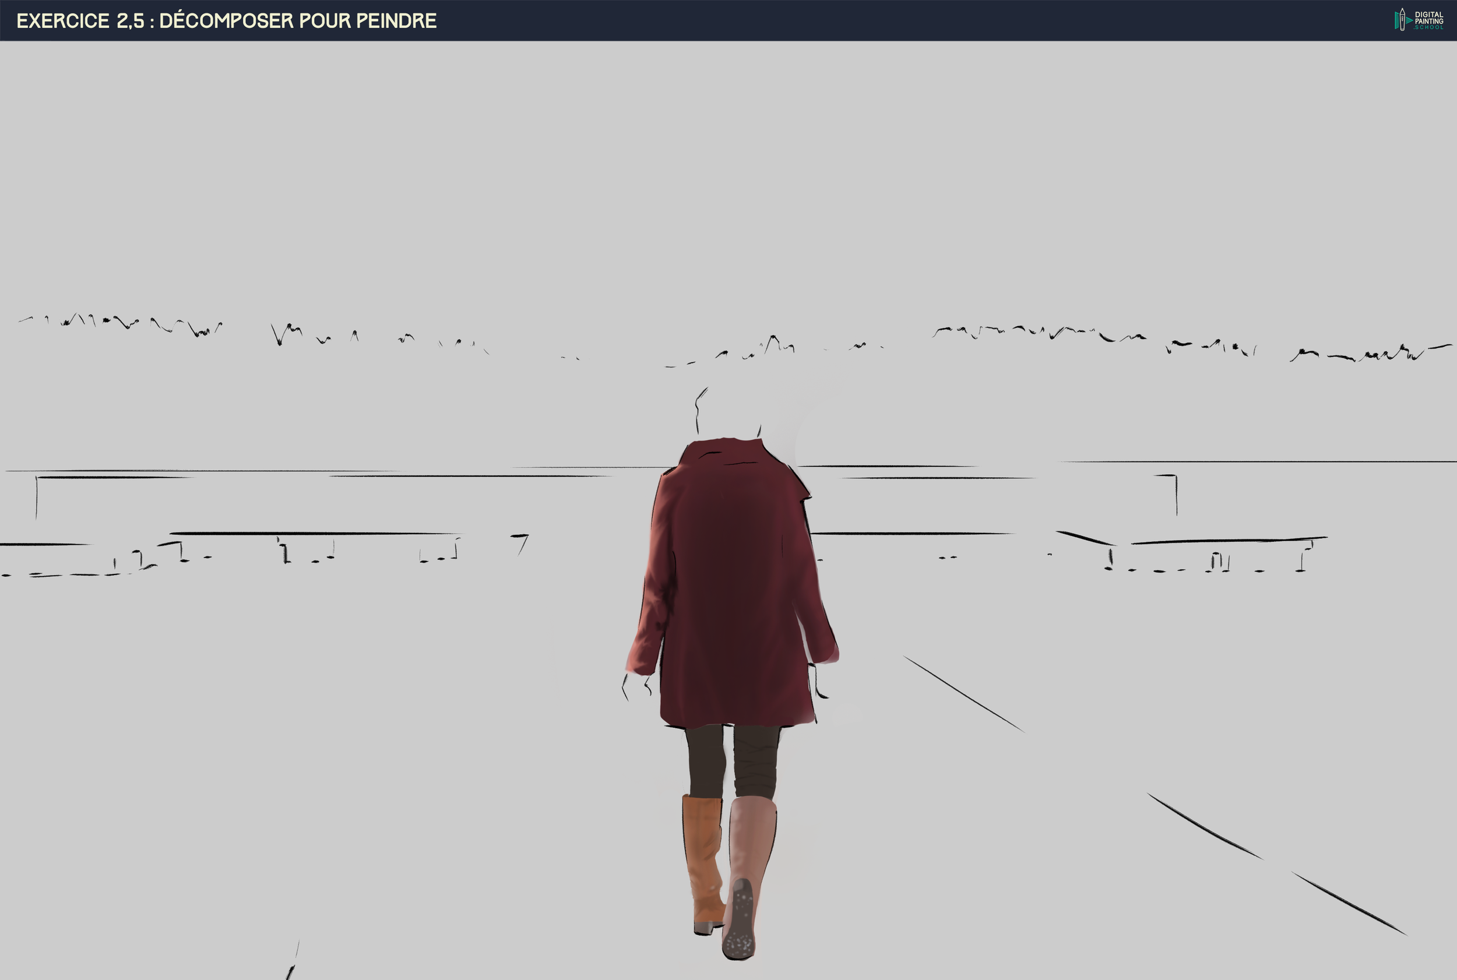The image size is (1457, 980).
Task: Click the dark leggings on the right leg
Action: pos(755,762)
